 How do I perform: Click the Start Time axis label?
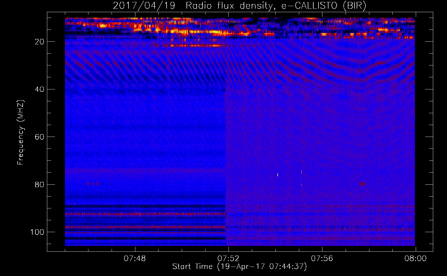240,267
